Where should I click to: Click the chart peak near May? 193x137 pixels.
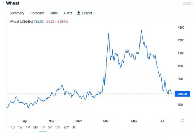click(x=141, y=30)
